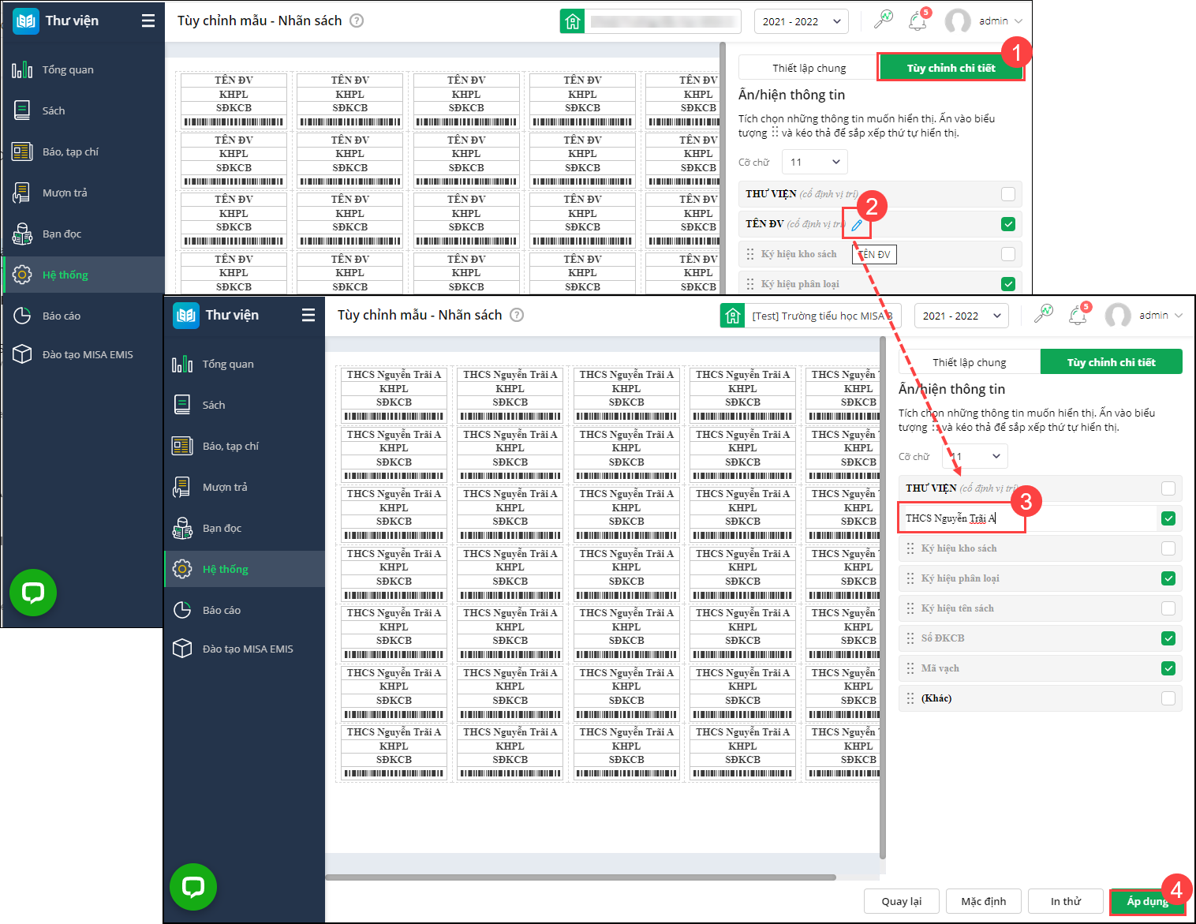This screenshot has width=1196, height=924.
Task: Click the drag handle beside (Khác)
Action: pyautogui.click(x=910, y=698)
